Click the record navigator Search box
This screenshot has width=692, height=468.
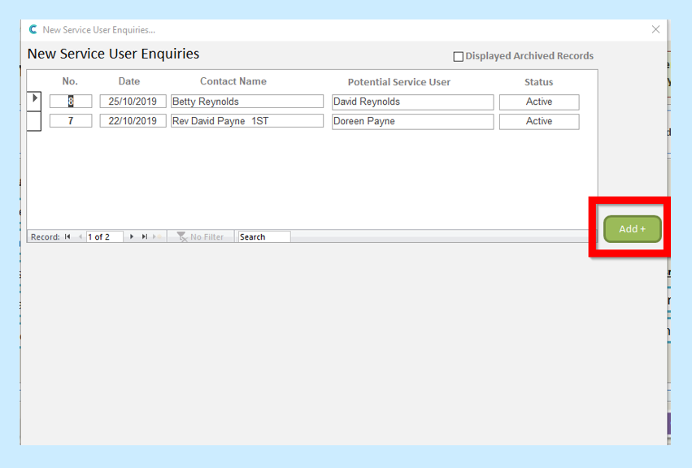coord(263,237)
